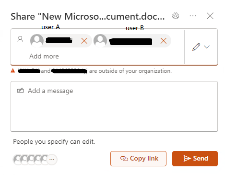Screen dimensions: 225x185
Task: Remove user A from recipients
Action: click(84, 41)
